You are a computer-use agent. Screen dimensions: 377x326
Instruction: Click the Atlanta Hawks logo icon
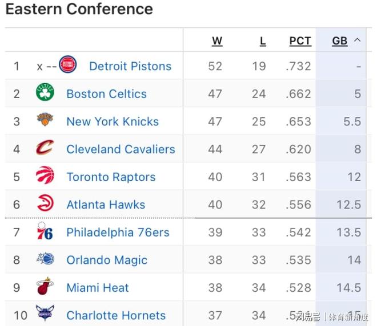45,203
